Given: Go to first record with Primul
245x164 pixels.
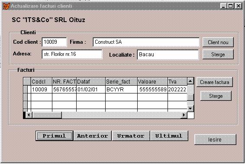Looking at the screenshot, I should pos(55,136).
